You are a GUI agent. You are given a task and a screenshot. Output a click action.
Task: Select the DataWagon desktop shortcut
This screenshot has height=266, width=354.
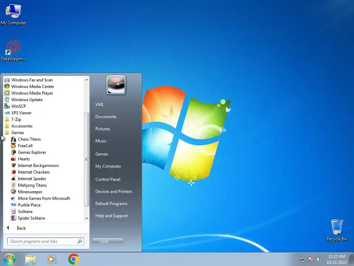pos(13,50)
